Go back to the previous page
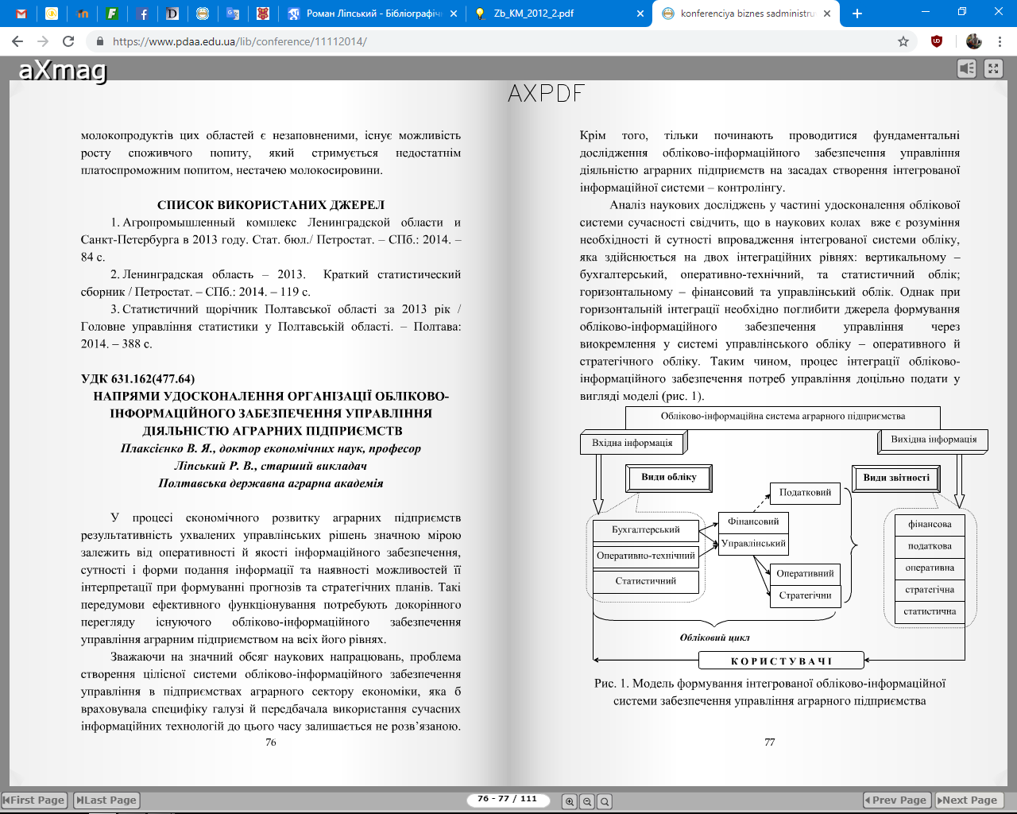The height and width of the screenshot is (814, 1017). click(18, 41)
